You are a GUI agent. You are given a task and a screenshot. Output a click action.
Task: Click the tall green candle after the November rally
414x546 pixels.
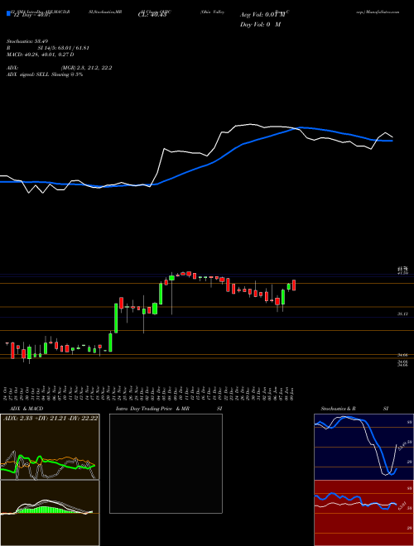(x=116, y=318)
